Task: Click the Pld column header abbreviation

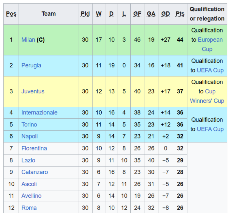Action: click(x=85, y=14)
